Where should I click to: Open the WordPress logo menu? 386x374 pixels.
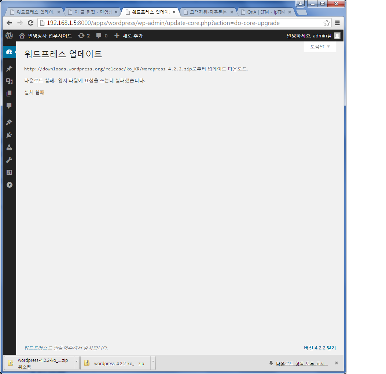tap(9, 36)
